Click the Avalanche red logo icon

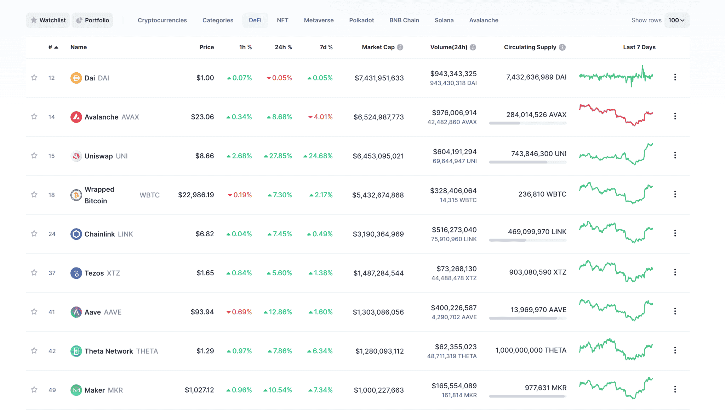coord(76,117)
